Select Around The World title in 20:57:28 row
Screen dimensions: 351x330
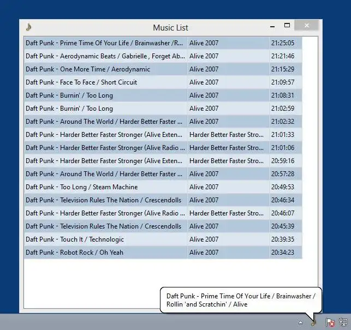104,174
